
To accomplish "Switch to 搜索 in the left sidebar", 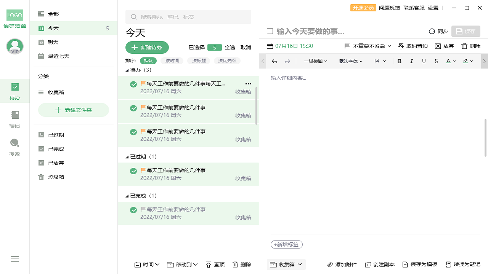I will [14, 147].
